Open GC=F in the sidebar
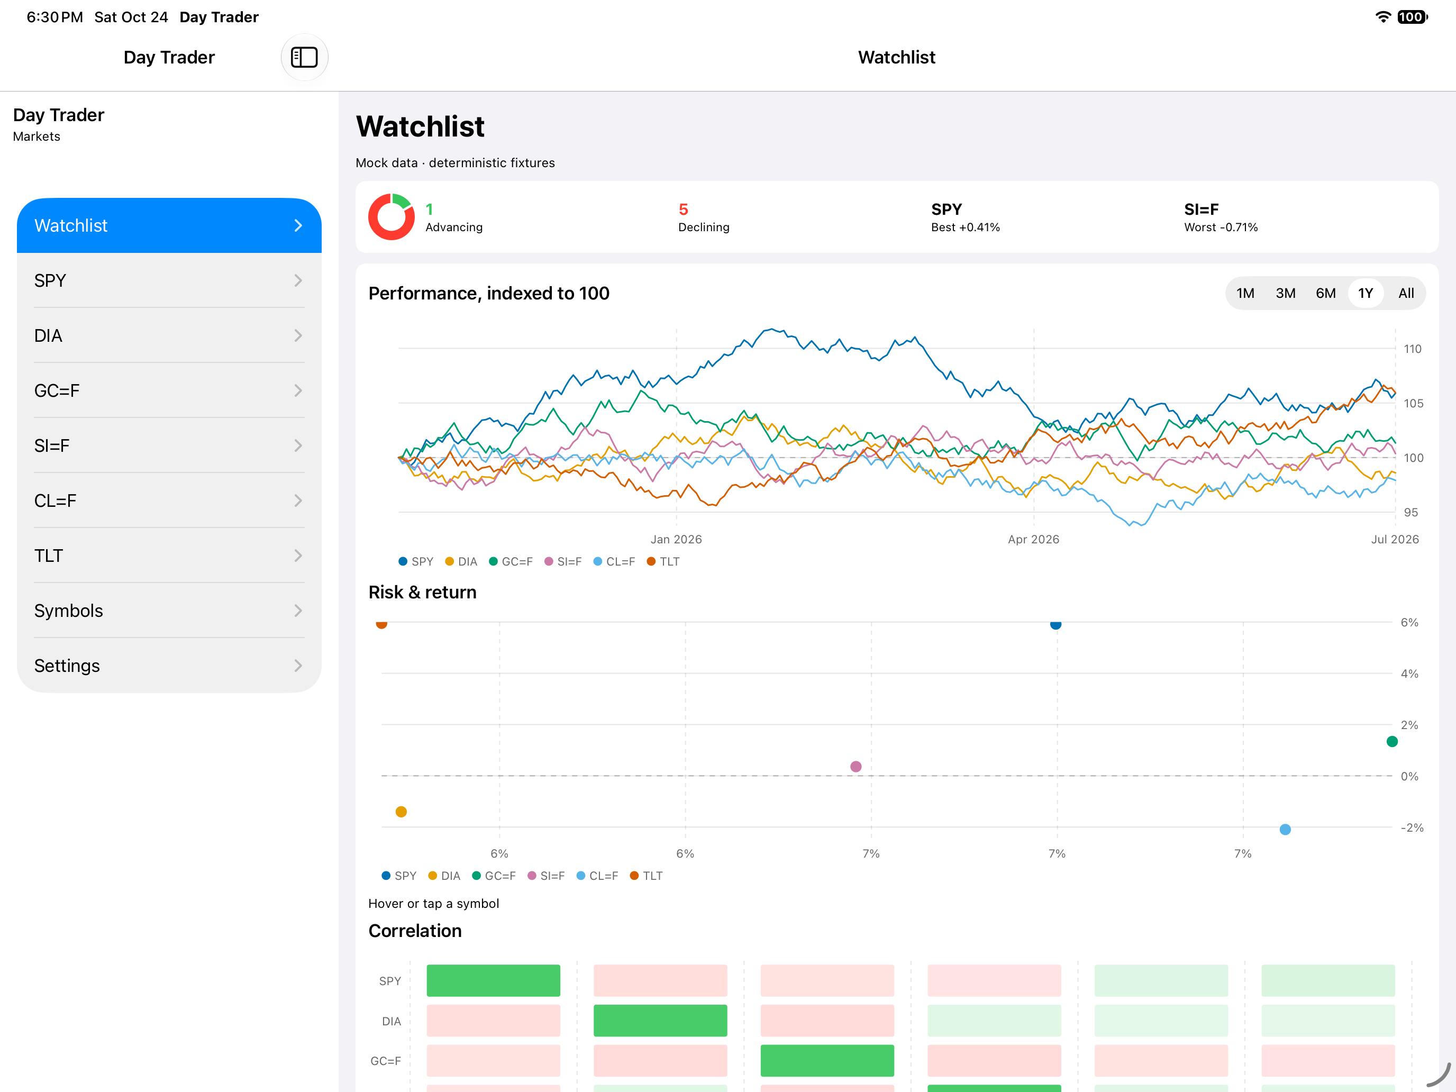Viewport: 1456px width, 1092px height. 169,390
